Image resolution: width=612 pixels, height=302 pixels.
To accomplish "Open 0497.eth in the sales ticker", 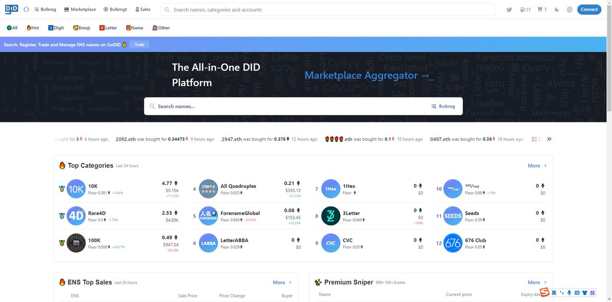I will point(440,139).
